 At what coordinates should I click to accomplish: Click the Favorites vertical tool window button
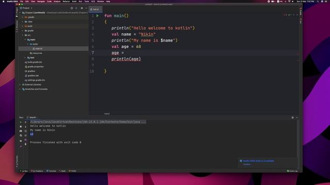(17, 161)
